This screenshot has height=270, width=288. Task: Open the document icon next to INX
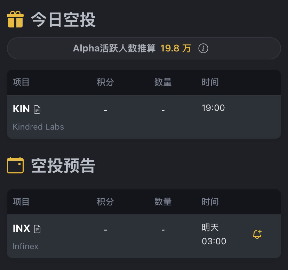tap(37, 229)
